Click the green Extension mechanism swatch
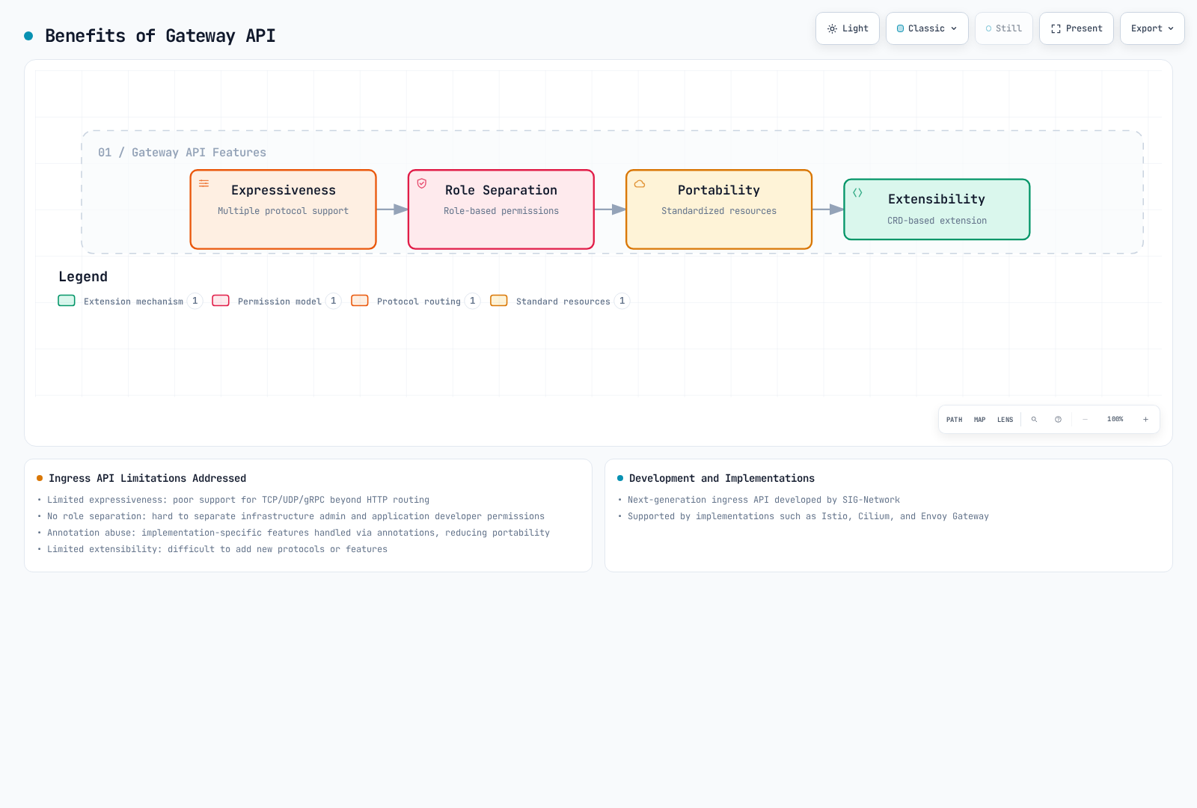 67,301
